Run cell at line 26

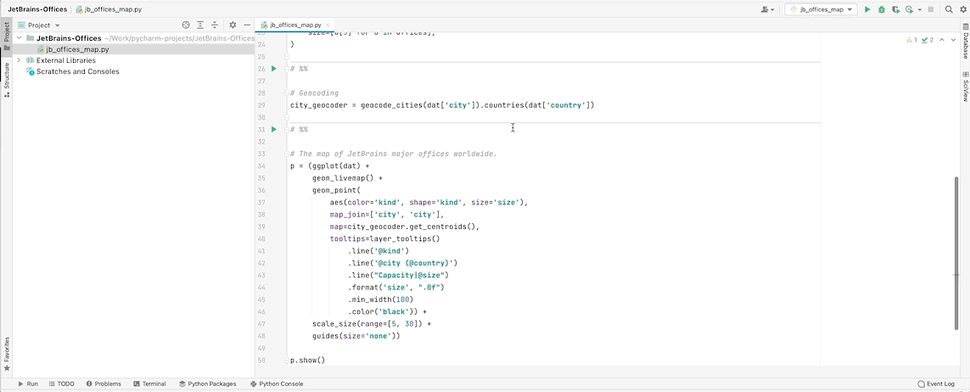274,69
